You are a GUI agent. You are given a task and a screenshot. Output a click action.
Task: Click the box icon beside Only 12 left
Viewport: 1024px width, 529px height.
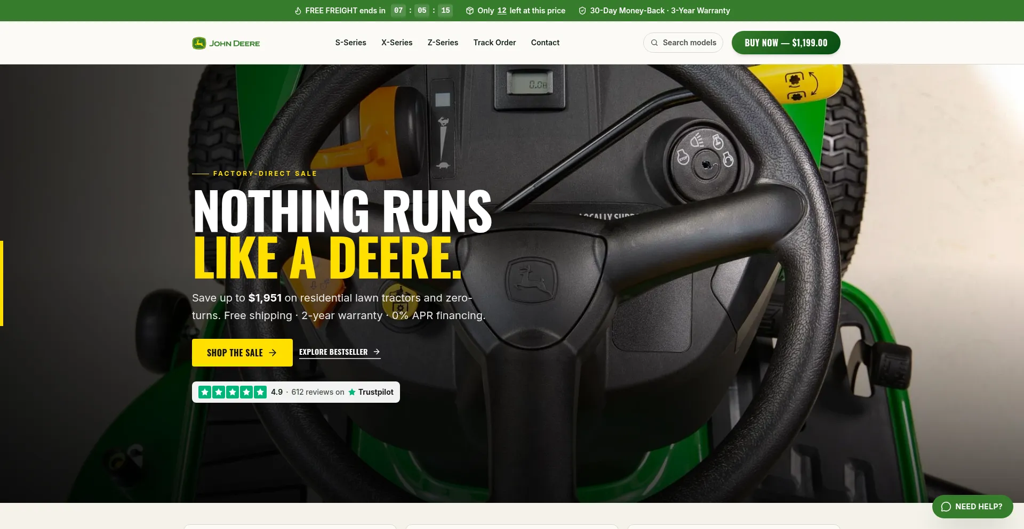click(470, 11)
